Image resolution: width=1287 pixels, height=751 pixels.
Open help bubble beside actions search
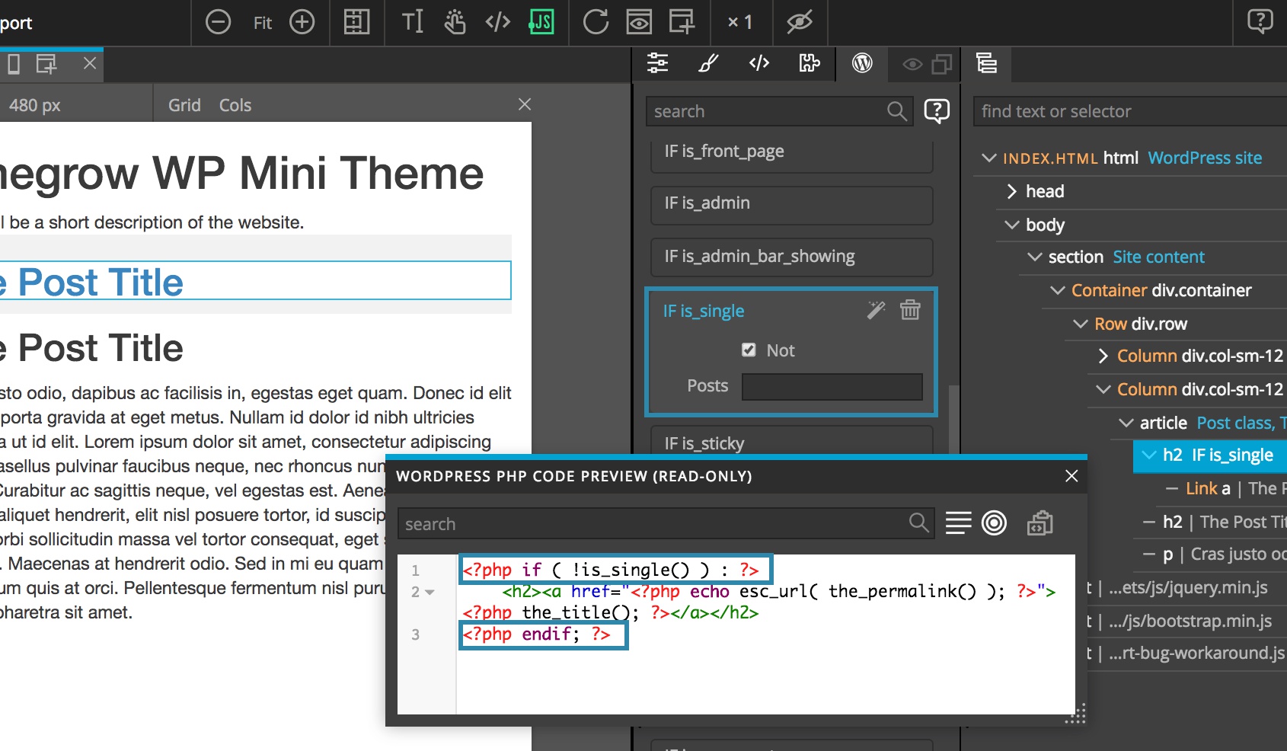click(937, 111)
